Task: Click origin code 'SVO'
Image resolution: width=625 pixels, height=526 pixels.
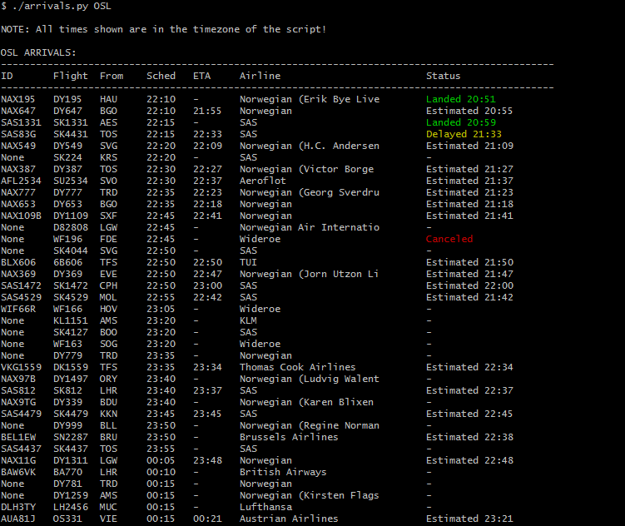Action: (108, 181)
